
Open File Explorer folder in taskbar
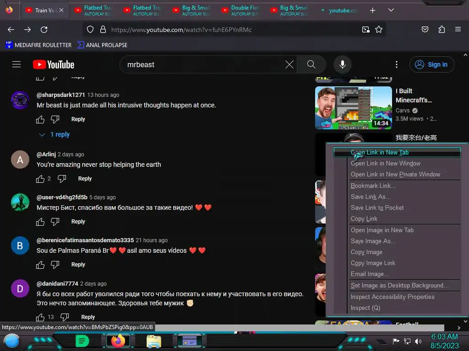click(154, 341)
